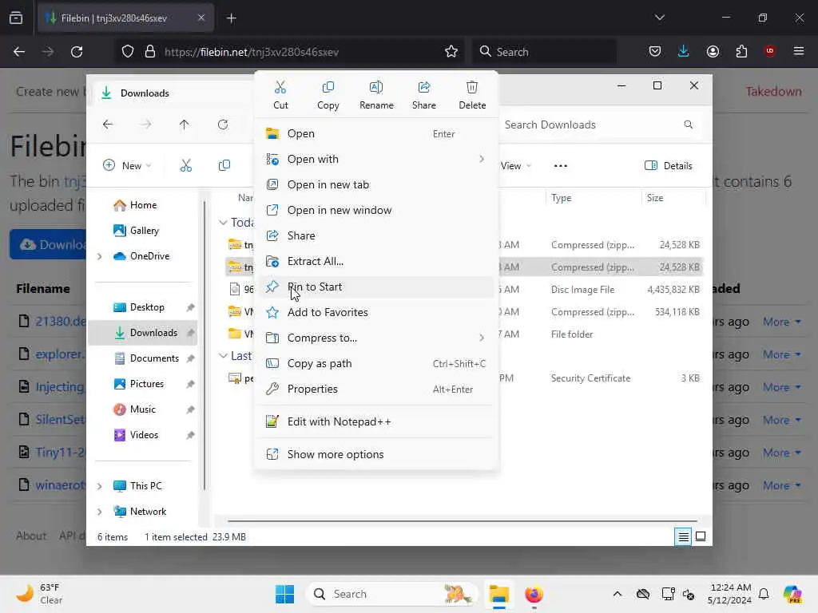Switch to details list view layout
The height and width of the screenshot is (613, 818).
coord(683,536)
